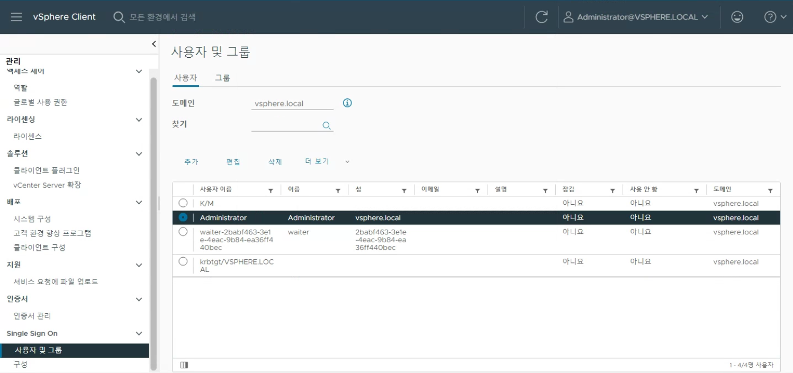The height and width of the screenshot is (373, 793).
Task: Filter the 성 column
Action: pos(404,190)
